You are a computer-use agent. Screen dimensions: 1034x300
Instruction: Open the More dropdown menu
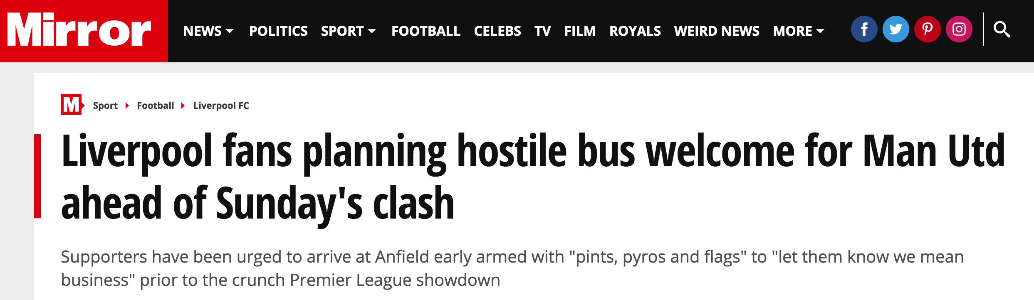pyautogui.click(x=798, y=31)
